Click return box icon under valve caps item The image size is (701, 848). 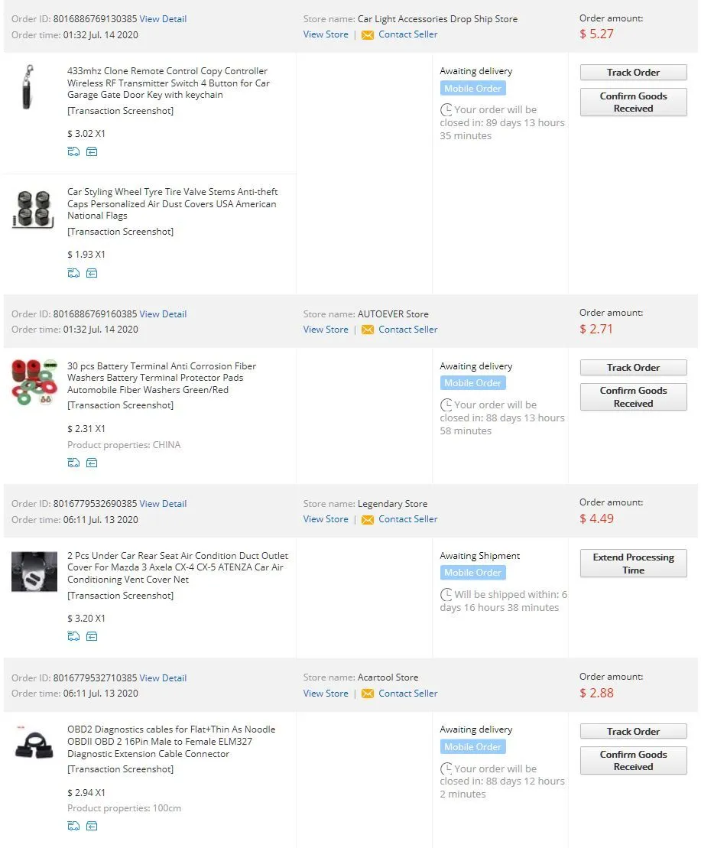(x=92, y=273)
